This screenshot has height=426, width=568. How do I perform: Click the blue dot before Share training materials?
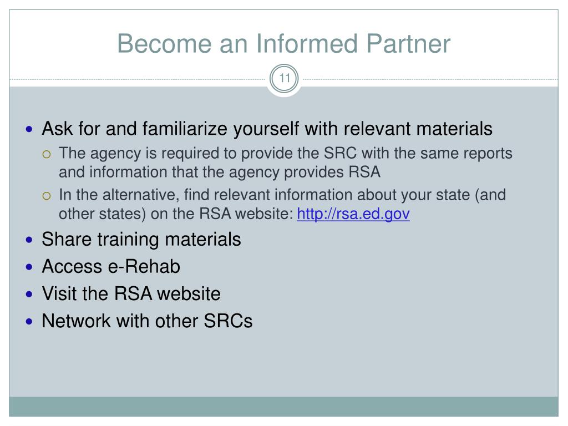tap(29, 240)
